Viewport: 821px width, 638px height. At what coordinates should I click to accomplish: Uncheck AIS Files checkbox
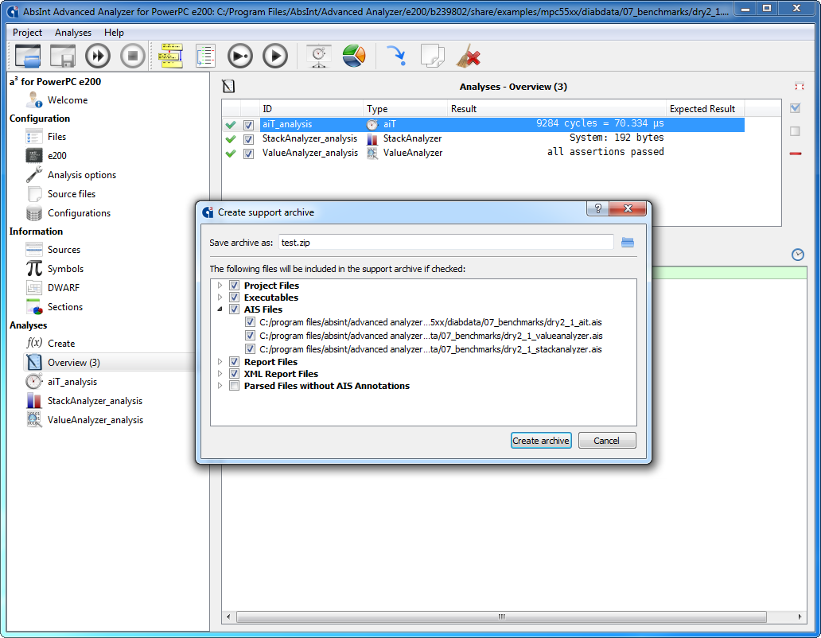click(x=234, y=309)
